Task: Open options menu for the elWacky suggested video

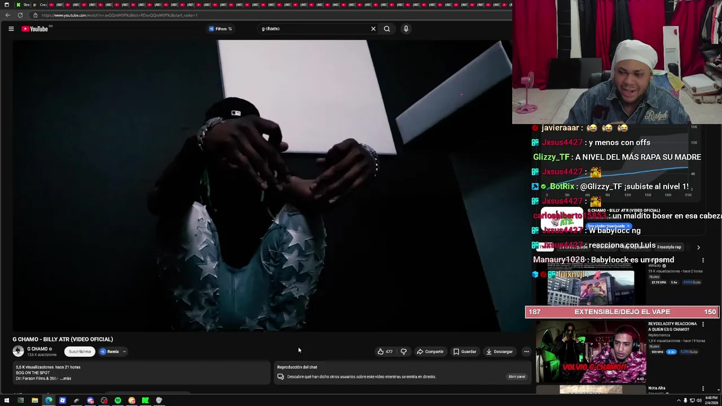Action: (703, 261)
